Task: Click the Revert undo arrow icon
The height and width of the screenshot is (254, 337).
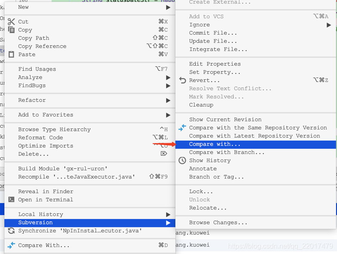Action: [182, 80]
